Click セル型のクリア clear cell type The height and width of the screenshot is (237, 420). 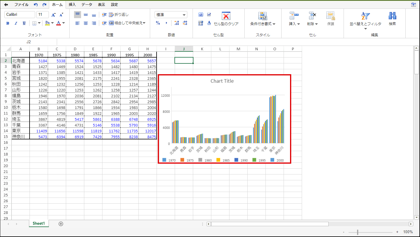pyautogui.click(x=226, y=19)
